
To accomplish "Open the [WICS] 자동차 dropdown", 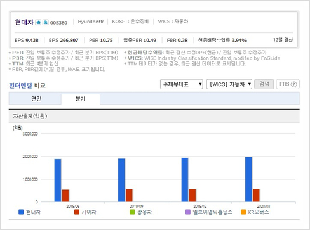I will pos(229,84).
